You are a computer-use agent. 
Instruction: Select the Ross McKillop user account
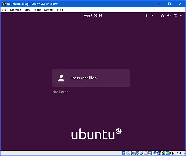91,78
